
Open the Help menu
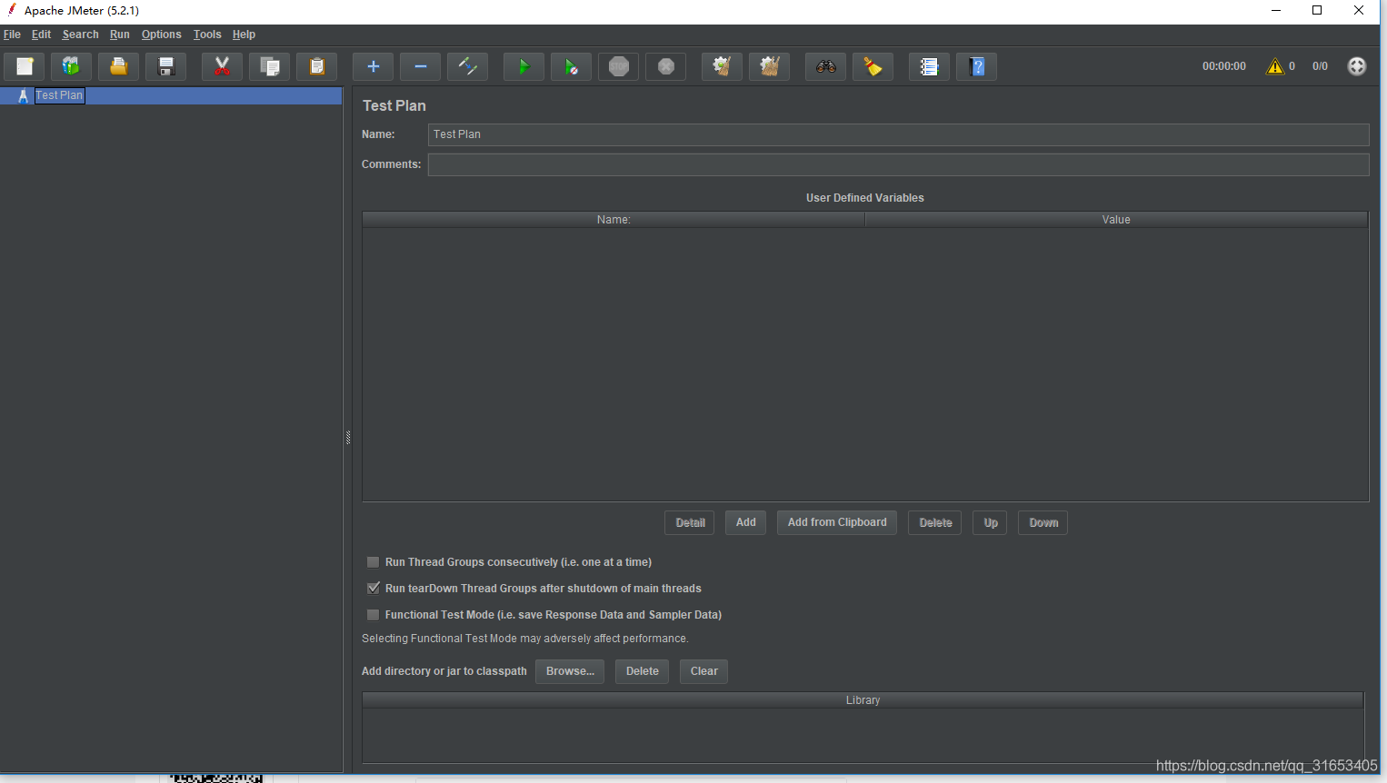244,35
